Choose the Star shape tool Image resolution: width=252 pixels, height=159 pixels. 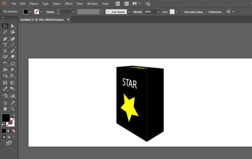pos(5,51)
